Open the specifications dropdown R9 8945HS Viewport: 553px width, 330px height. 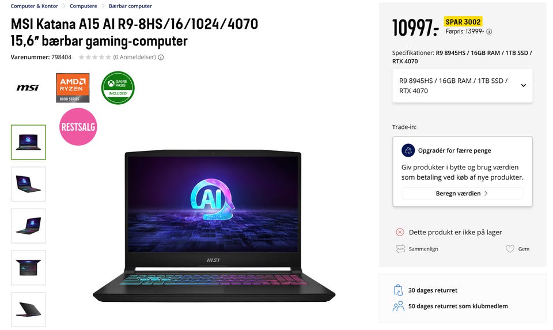click(463, 86)
